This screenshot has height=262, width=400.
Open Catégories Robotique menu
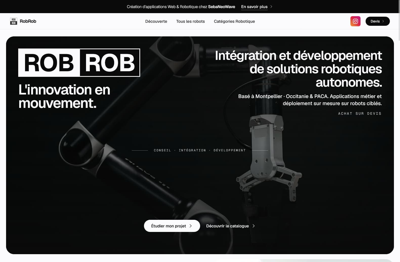click(234, 21)
